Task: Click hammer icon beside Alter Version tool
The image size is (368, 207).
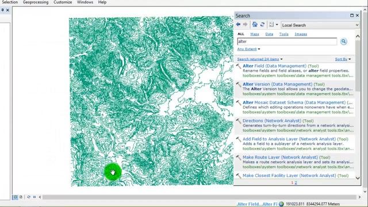Action: [239, 85]
